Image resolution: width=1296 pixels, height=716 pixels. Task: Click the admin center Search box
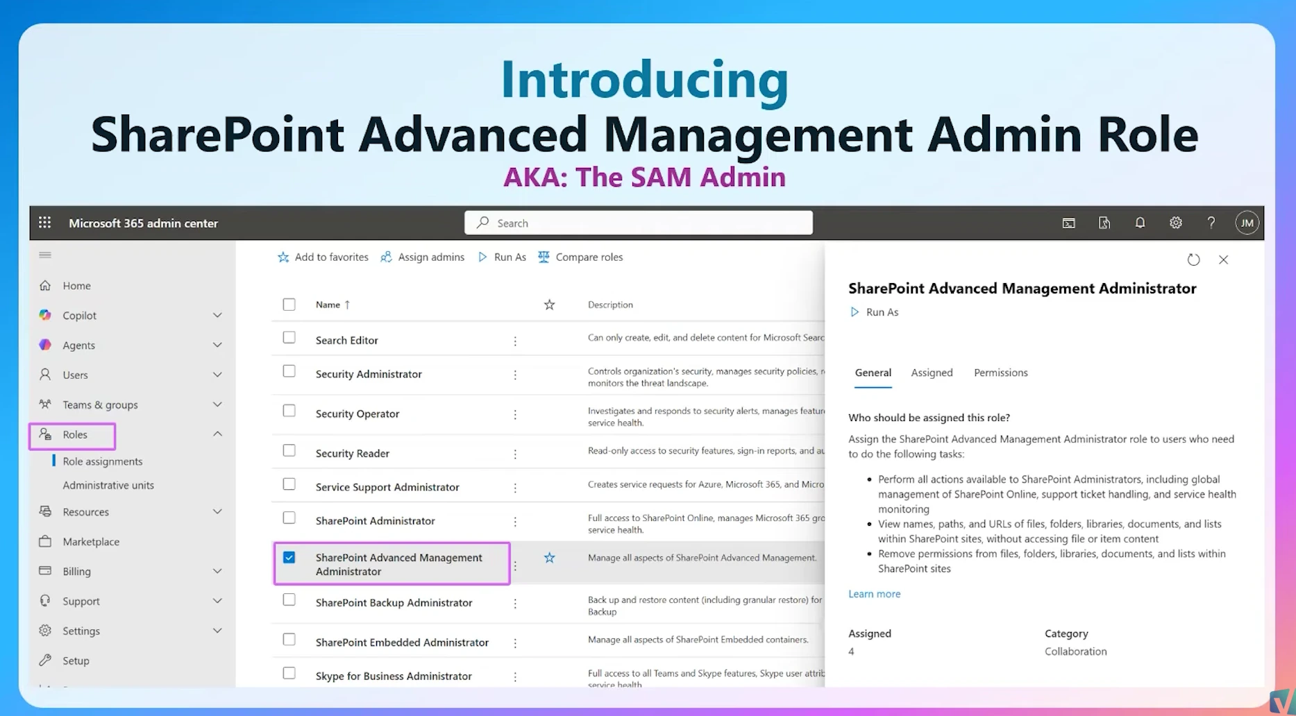(639, 223)
